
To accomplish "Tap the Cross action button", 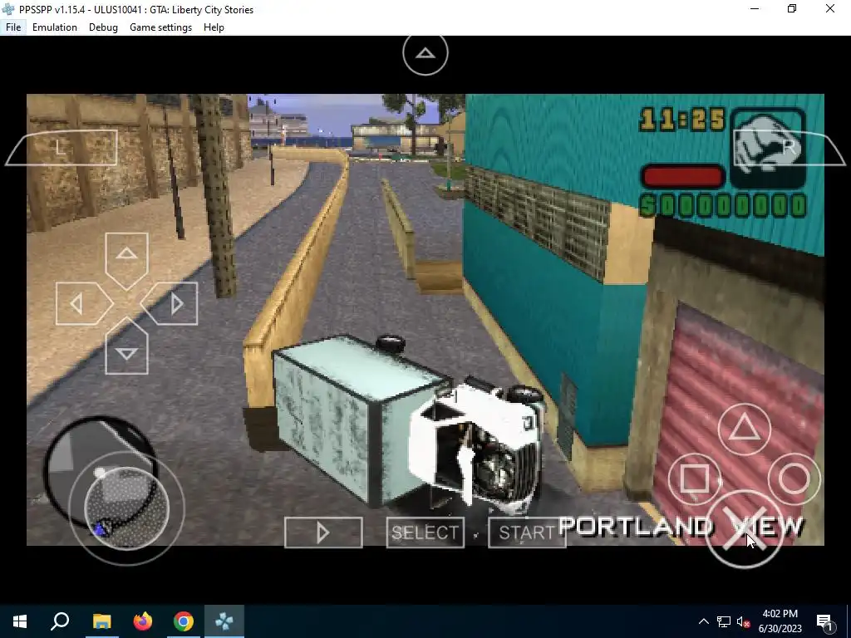I will tap(745, 529).
